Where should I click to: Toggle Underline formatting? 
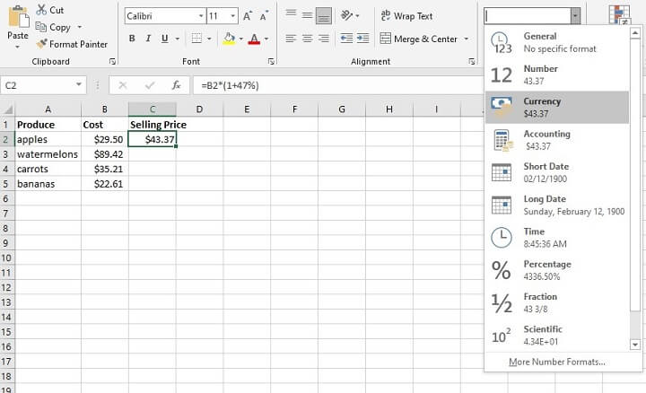(165, 39)
